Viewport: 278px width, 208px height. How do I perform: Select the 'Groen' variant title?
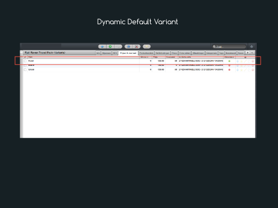click(x=31, y=69)
